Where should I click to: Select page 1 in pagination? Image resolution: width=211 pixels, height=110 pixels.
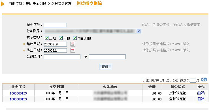coord(143,80)
